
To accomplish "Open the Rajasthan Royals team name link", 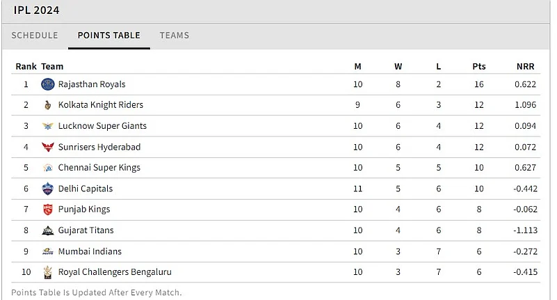I will [x=92, y=84].
